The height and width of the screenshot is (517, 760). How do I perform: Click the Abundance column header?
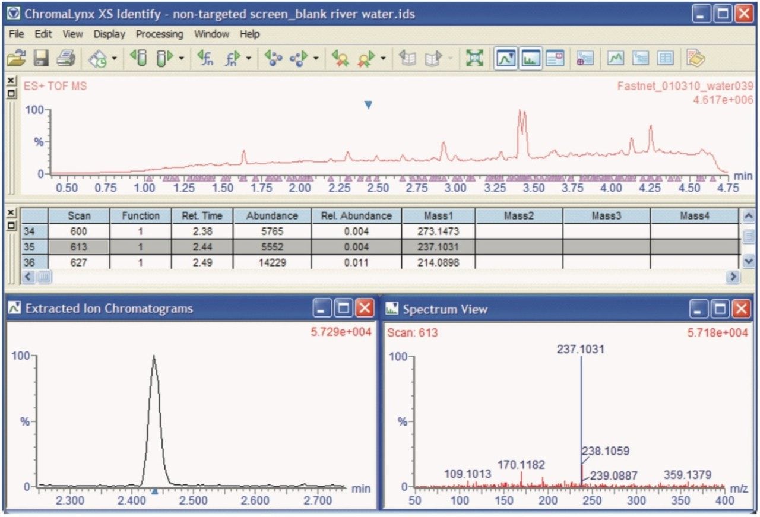pos(272,216)
